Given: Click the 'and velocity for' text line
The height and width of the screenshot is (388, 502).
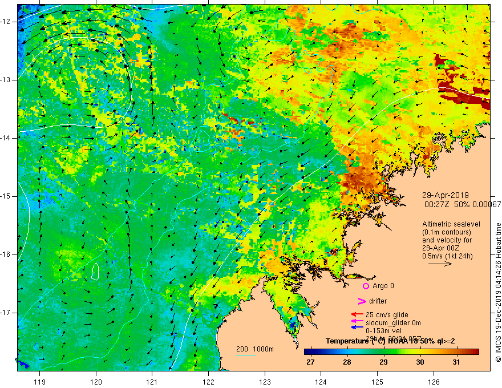Looking at the screenshot, I should coord(447,240).
